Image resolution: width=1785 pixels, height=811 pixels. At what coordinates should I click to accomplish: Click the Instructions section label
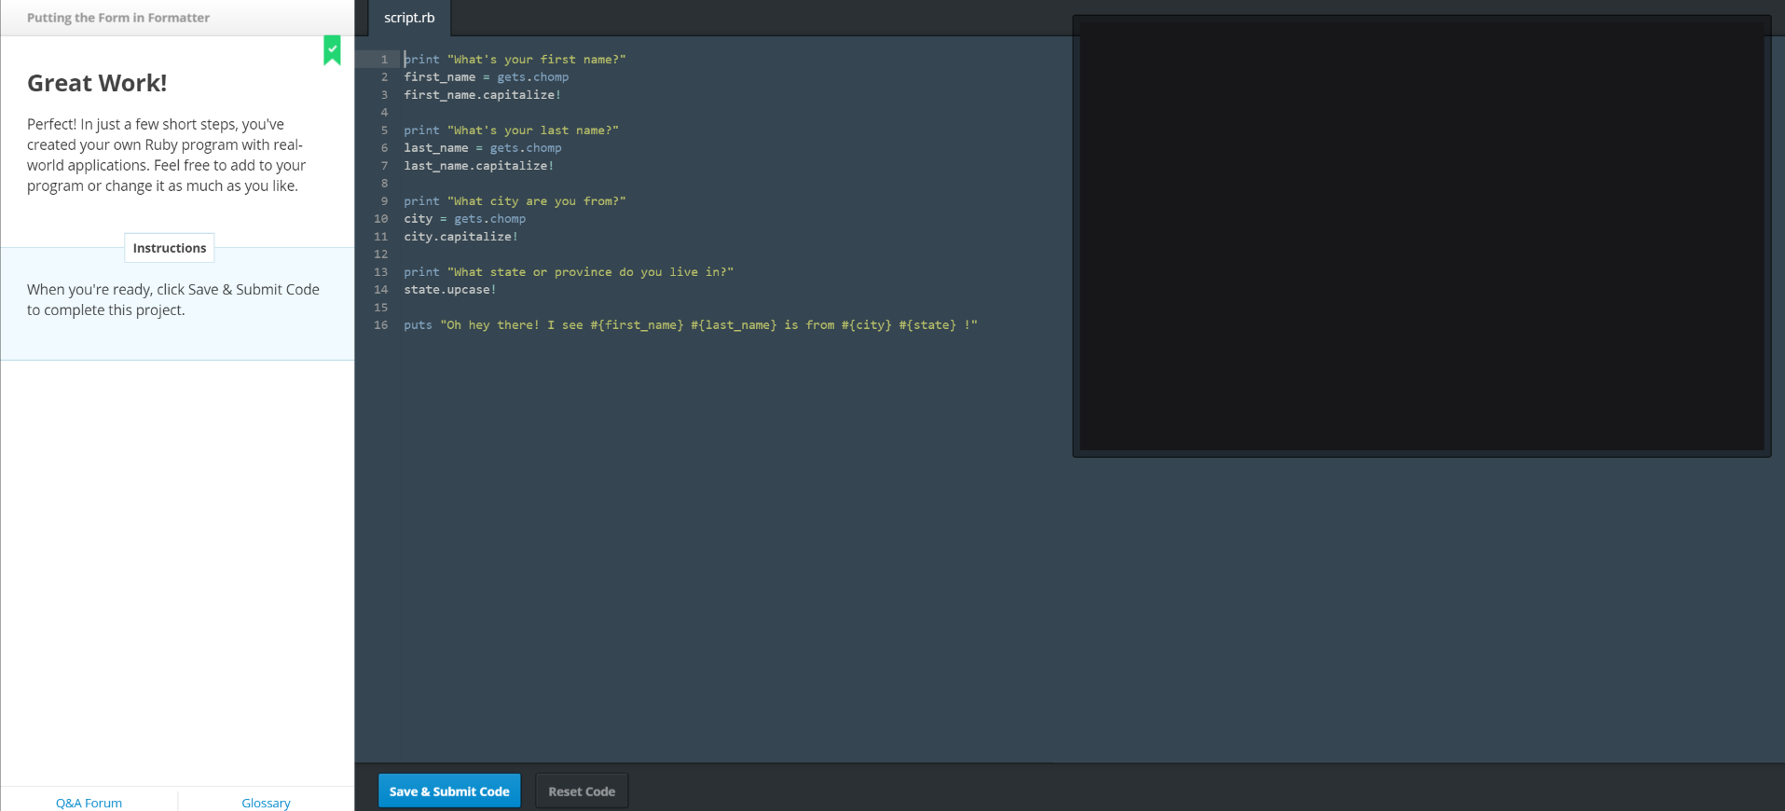pos(170,248)
